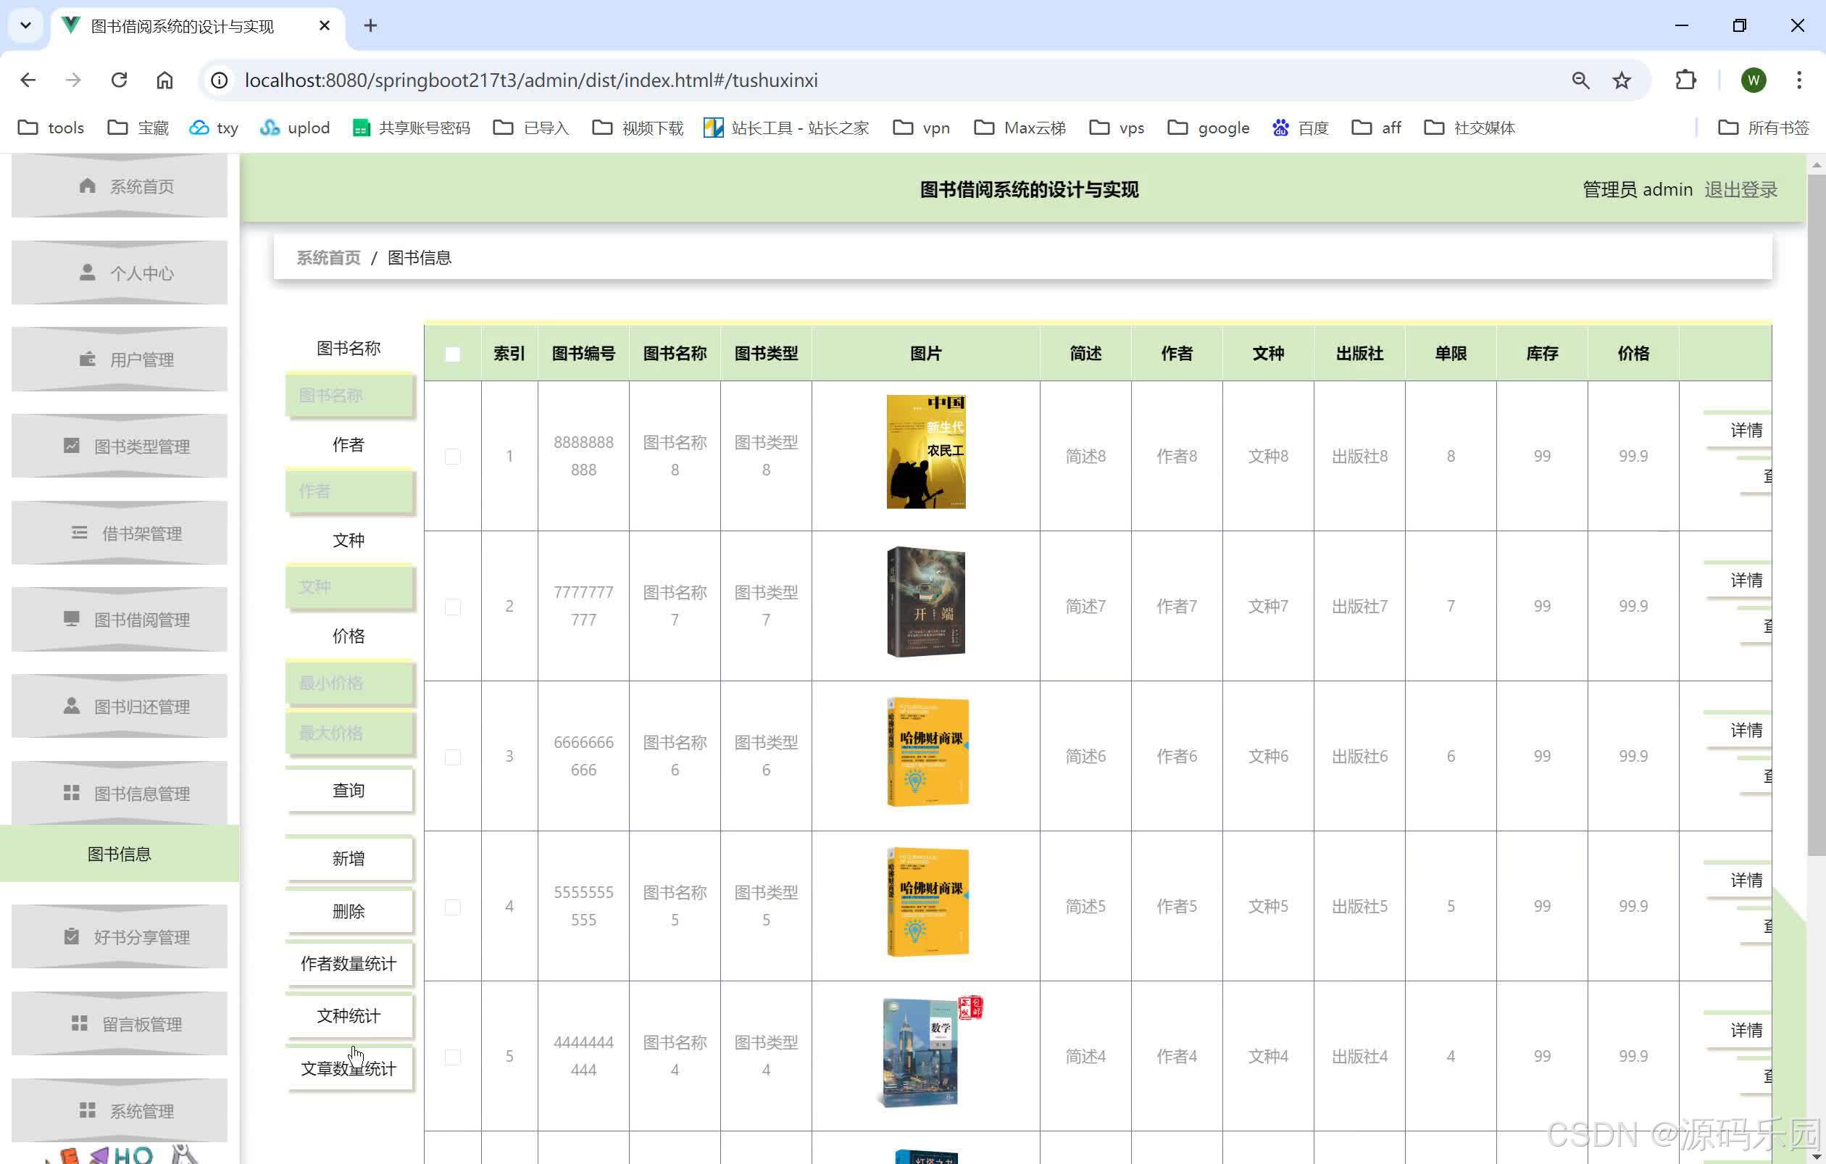Select the 系统管理 sidebar icon

[86, 1110]
